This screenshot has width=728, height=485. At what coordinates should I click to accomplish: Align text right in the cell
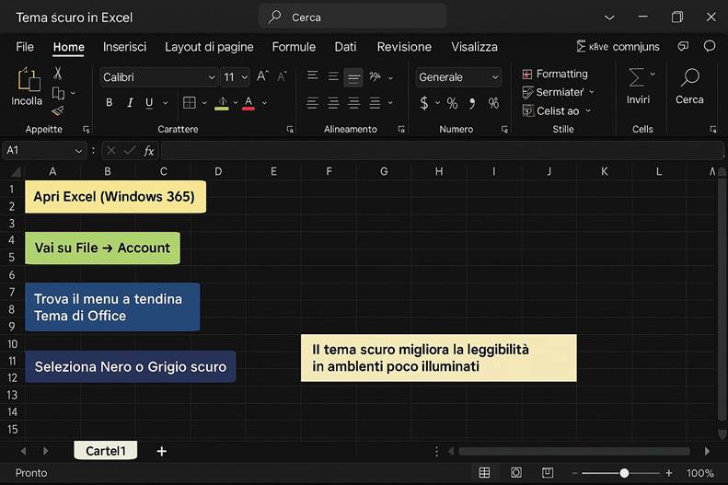(353, 102)
